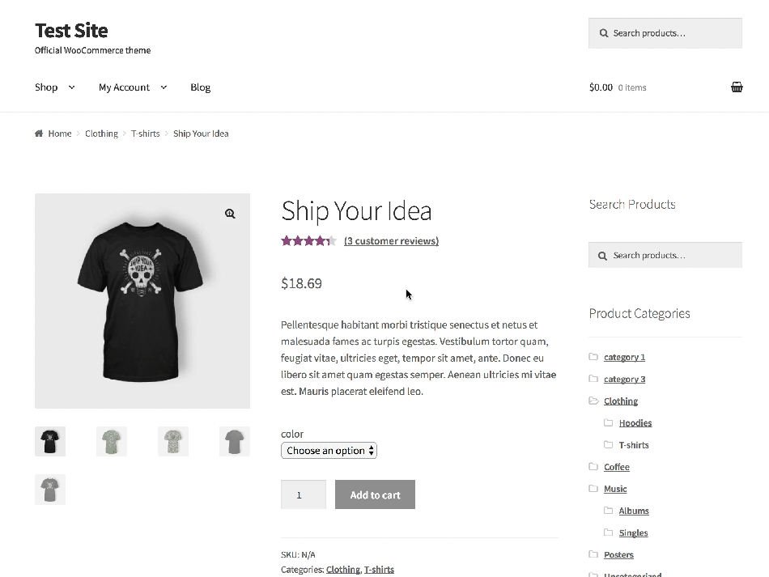769x577 pixels.
Task: Click folder icon beside Music category
Action: point(593,489)
